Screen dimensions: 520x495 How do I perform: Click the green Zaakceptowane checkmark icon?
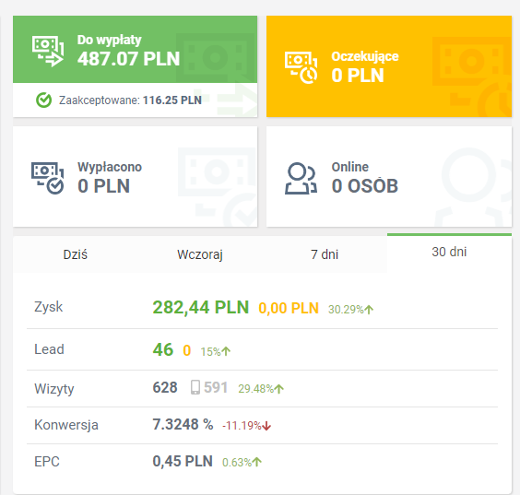point(43,100)
